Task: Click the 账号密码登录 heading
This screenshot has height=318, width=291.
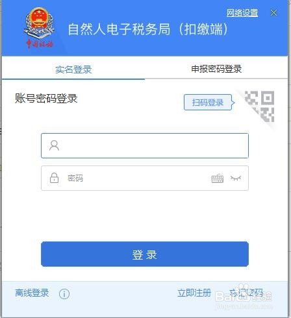Action: [46, 99]
